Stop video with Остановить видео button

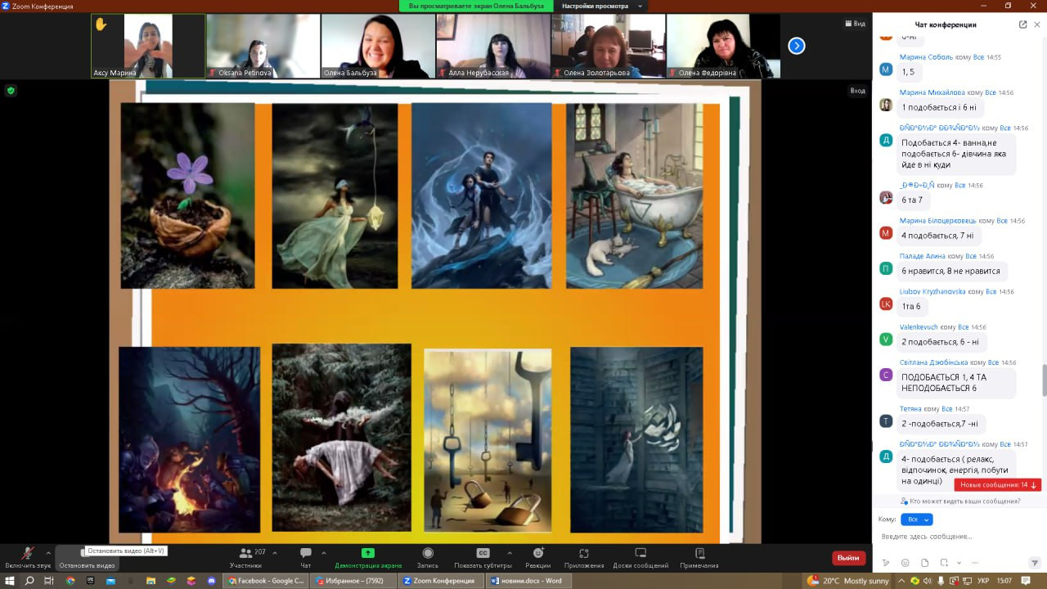(x=87, y=560)
